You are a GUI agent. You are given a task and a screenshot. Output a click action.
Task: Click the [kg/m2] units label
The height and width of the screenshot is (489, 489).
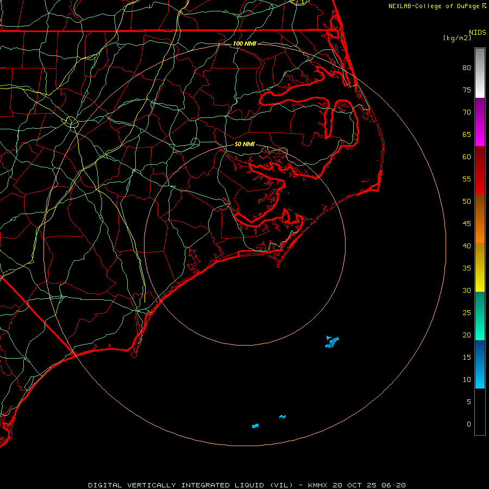pos(457,38)
